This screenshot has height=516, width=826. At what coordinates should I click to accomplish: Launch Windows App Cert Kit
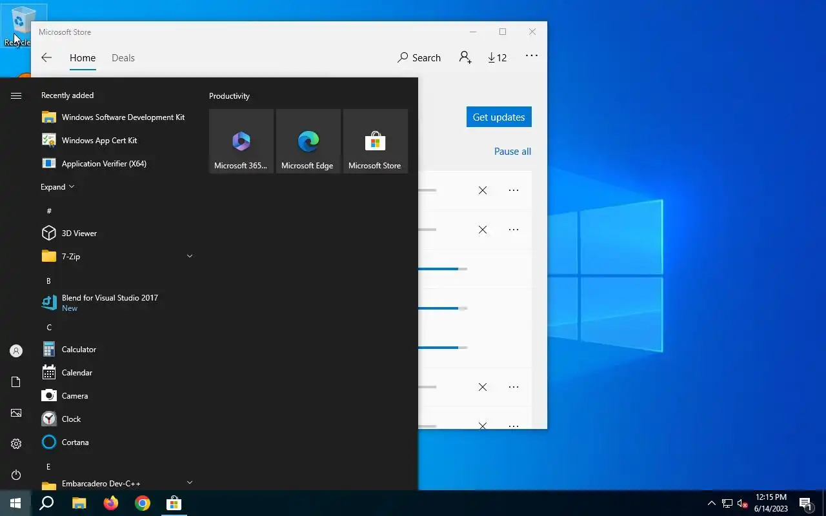[116, 141]
